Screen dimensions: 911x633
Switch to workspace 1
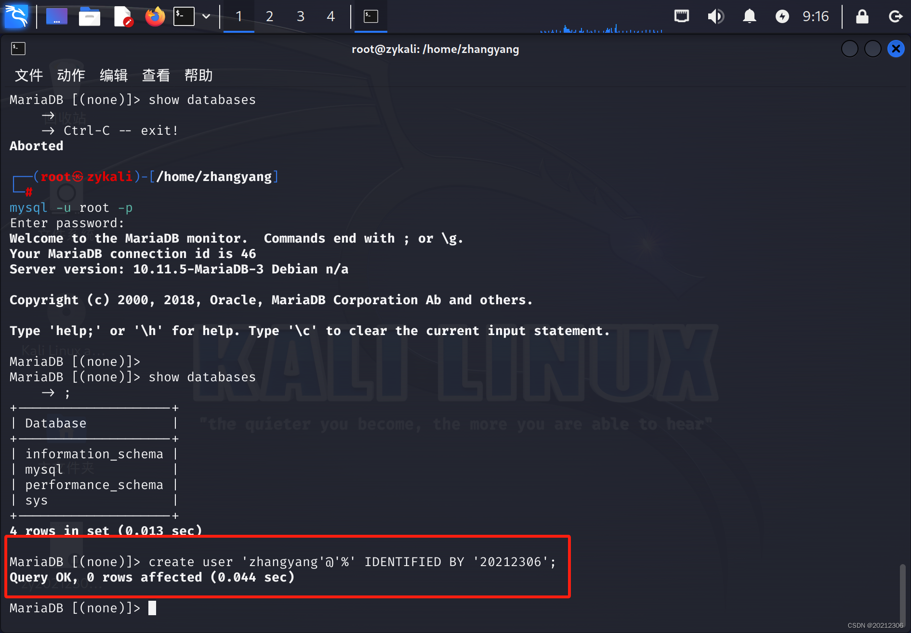tap(239, 16)
